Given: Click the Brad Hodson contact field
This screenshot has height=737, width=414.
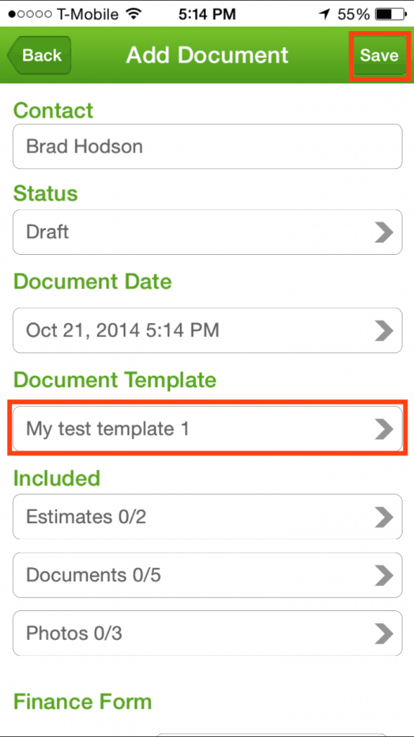Looking at the screenshot, I should click(207, 147).
